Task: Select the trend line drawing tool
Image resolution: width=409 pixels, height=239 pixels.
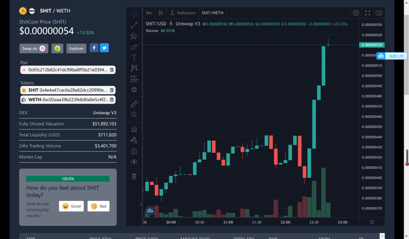Action: [x=134, y=25]
